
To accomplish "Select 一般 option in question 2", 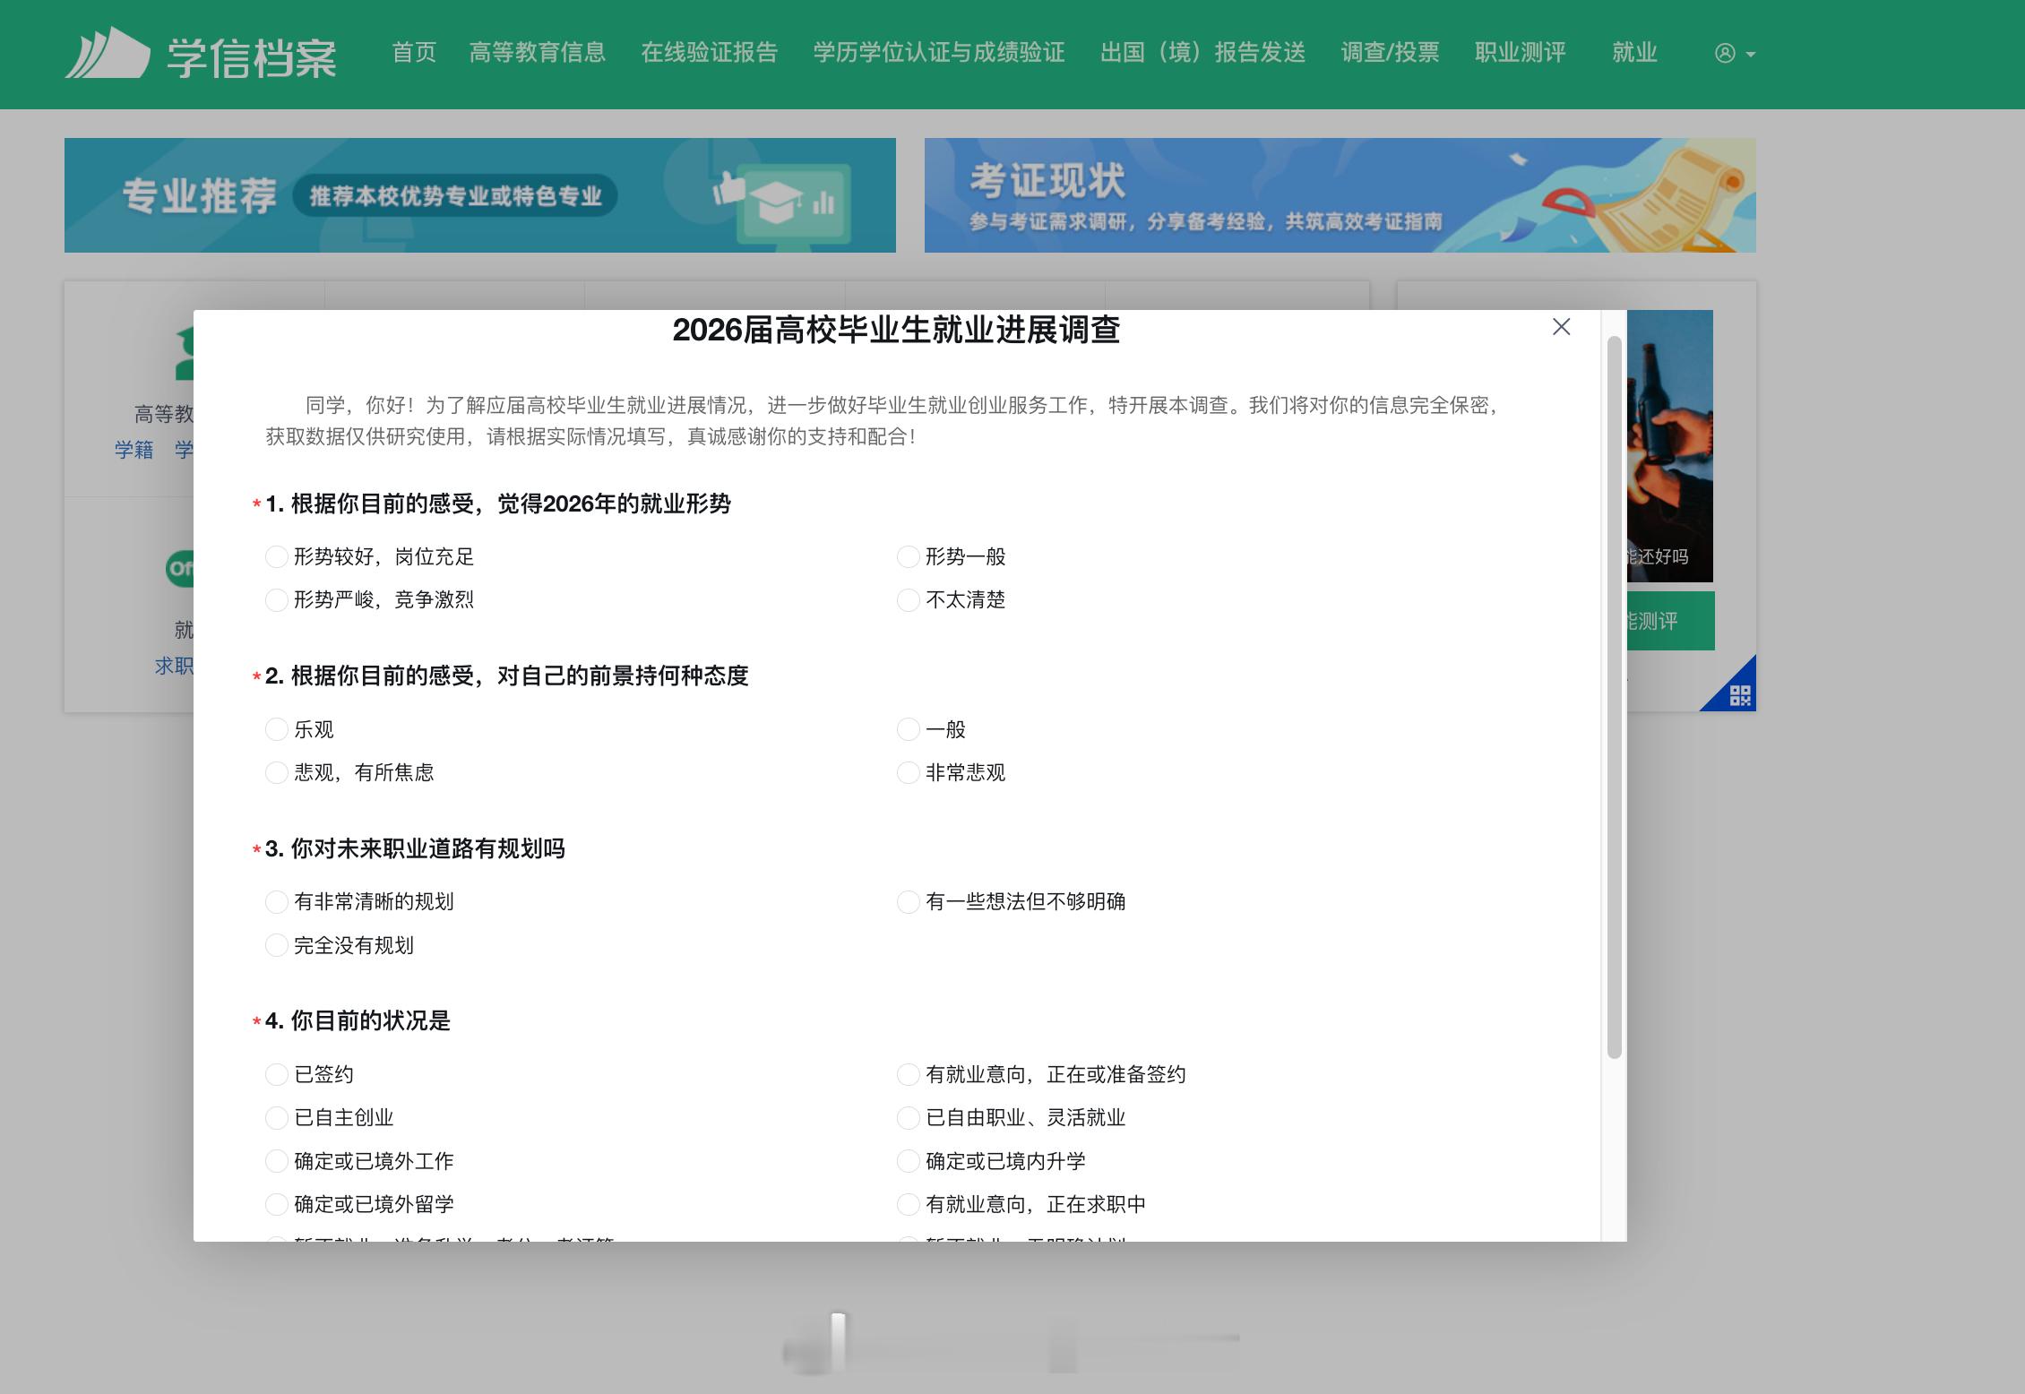I will [909, 729].
